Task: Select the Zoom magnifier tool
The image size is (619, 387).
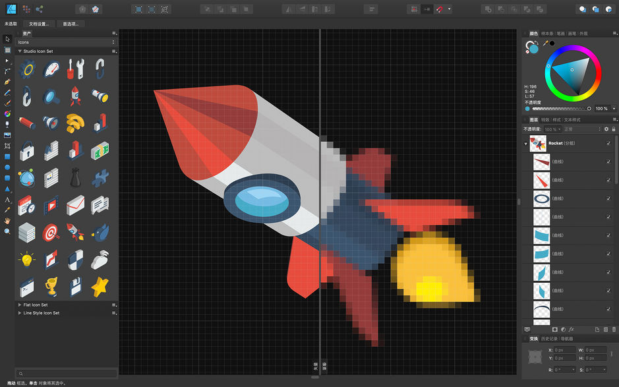Action: pyautogui.click(x=7, y=231)
